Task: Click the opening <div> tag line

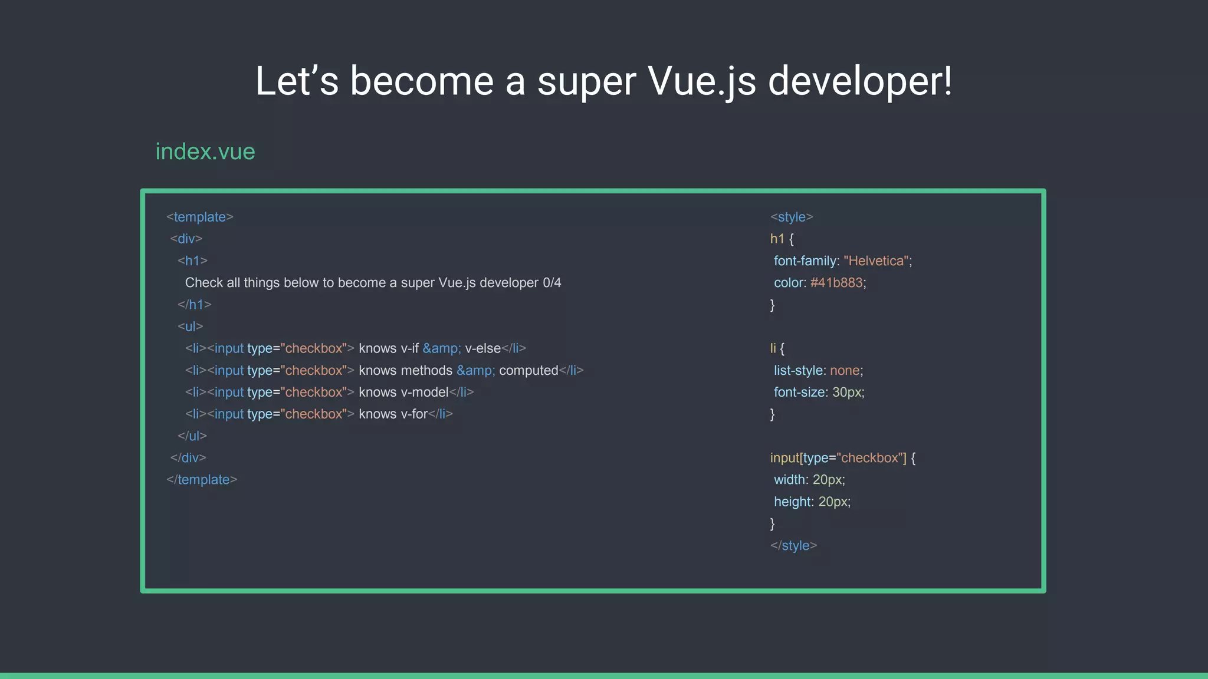Action: (x=186, y=239)
